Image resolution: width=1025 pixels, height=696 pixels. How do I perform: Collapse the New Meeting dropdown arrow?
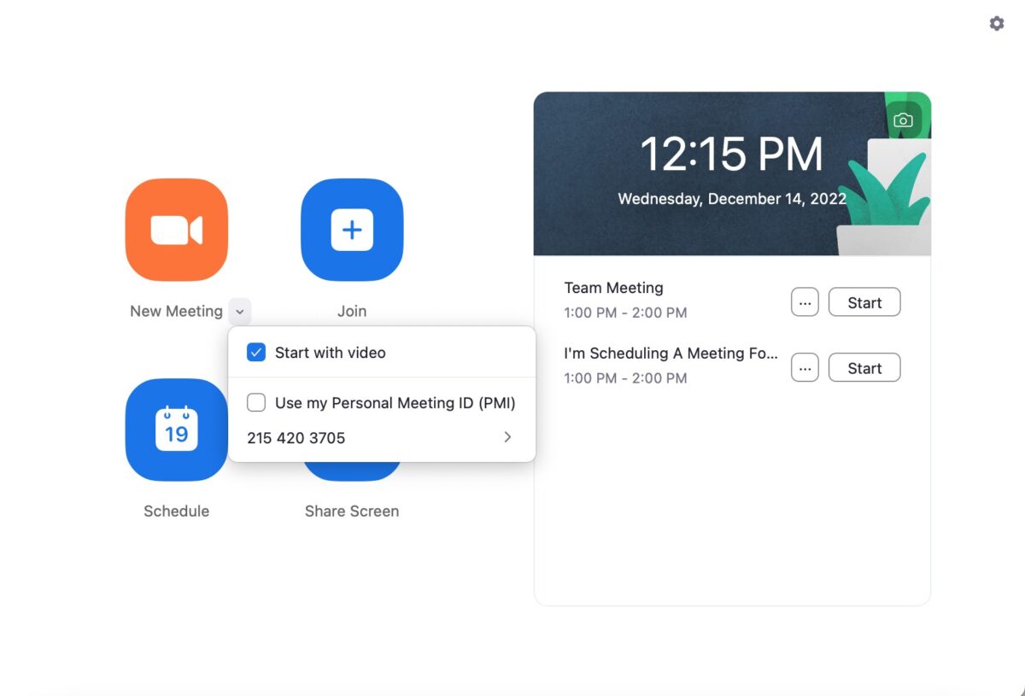click(240, 312)
